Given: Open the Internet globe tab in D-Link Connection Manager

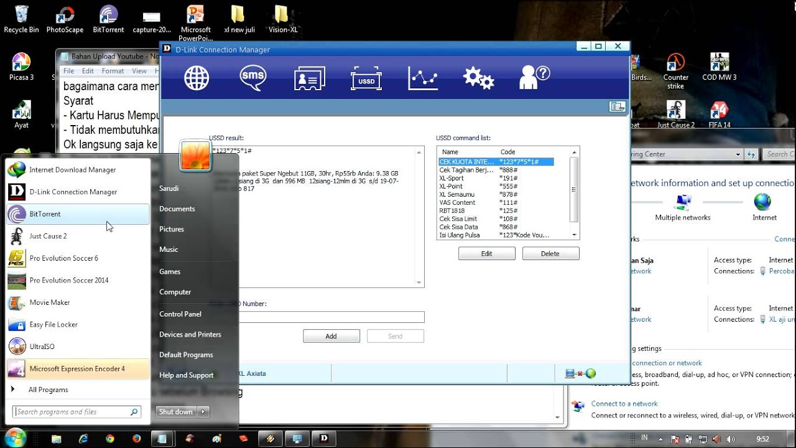Looking at the screenshot, I should tap(197, 78).
